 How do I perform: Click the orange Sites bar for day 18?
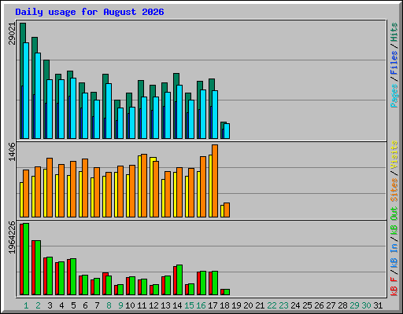tap(227, 210)
